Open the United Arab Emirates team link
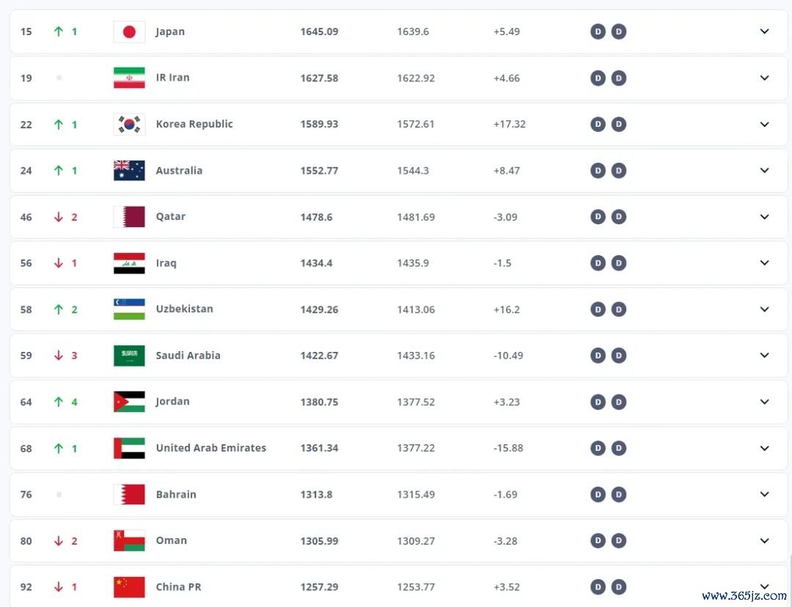This screenshot has height=607, width=792. pos(210,448)
